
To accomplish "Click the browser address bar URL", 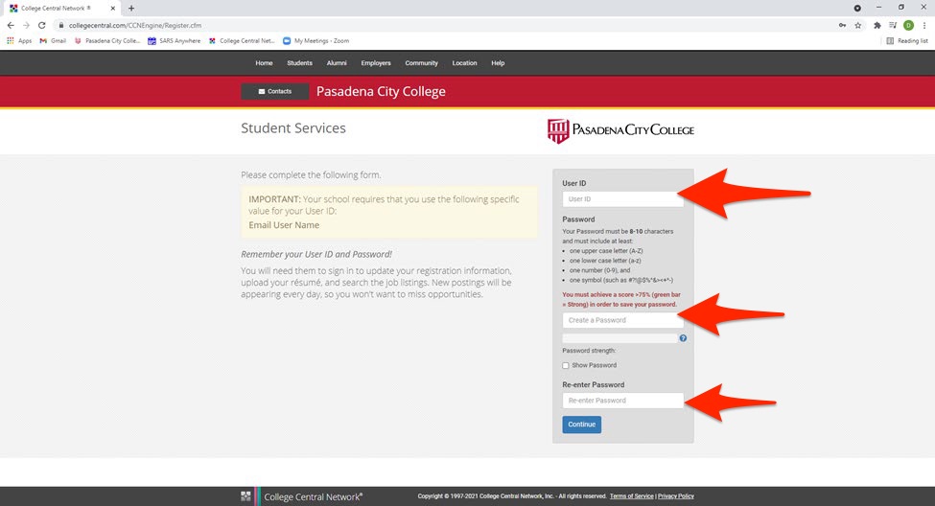I will coord(135,25).
